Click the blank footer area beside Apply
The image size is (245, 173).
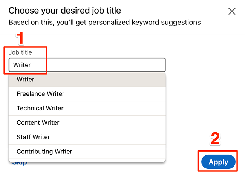(181, 161)
